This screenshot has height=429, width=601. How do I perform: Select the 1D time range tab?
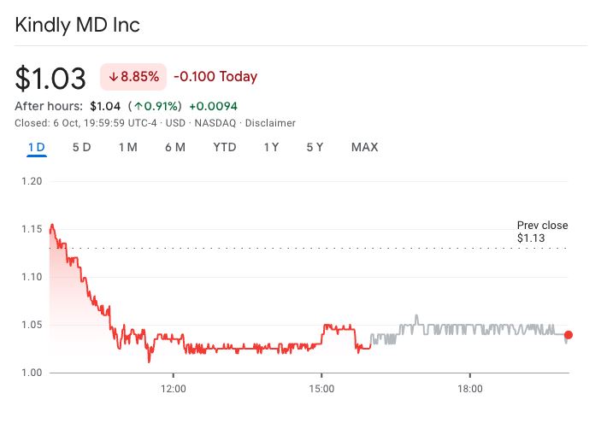click(x=36, y=147)
